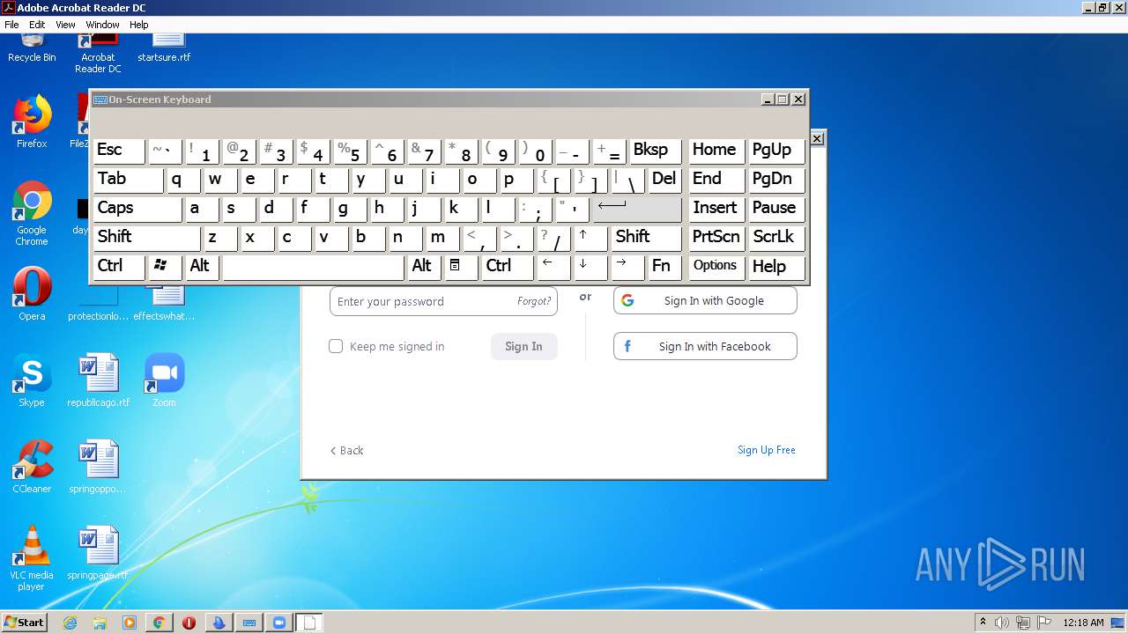
Task: Click the clock showing 12:18 AM
Action: 1083,623
